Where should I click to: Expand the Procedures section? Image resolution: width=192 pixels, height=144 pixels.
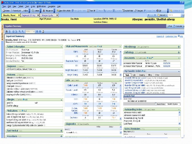pyautogui.click(x=61, y=136)
